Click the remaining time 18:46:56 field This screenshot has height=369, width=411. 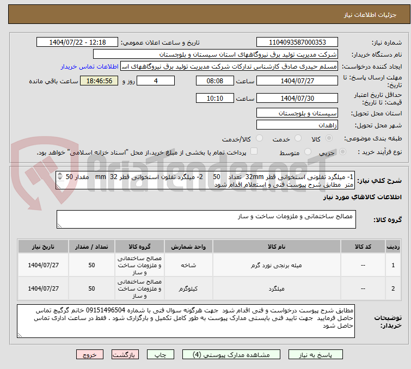click(99, 81)
